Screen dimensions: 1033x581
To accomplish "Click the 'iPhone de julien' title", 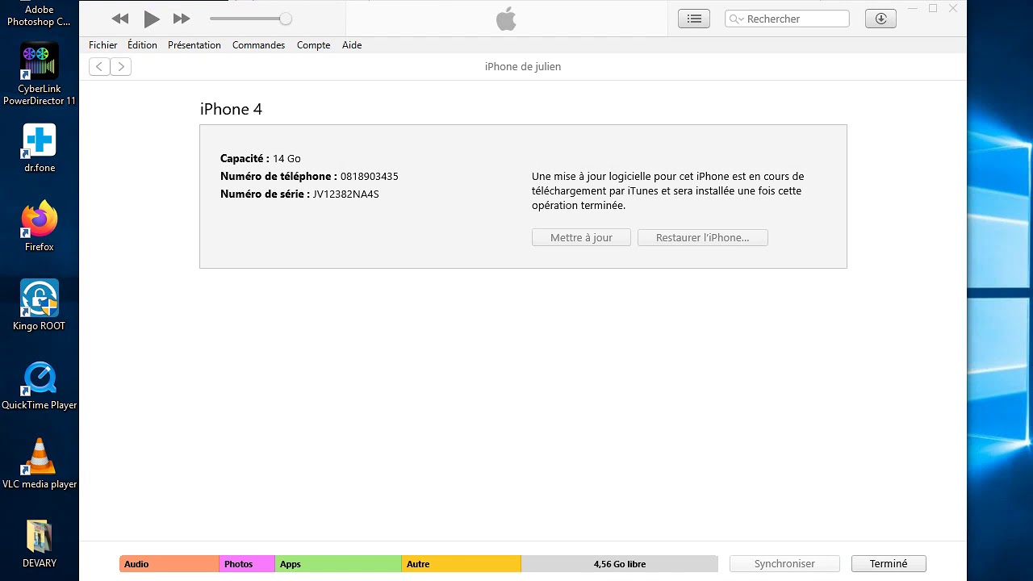I will point(523,67).
